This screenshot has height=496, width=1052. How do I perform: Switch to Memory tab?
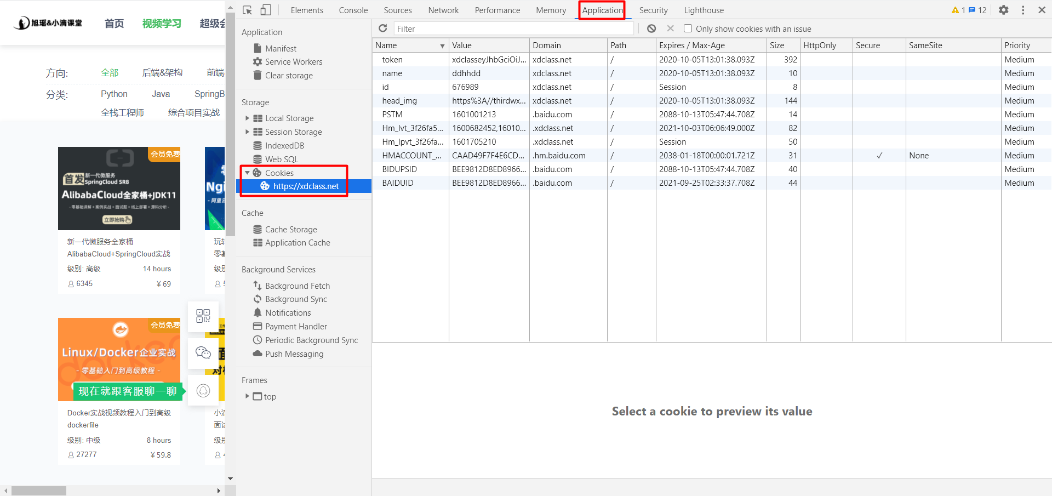[x=551, y=10]
